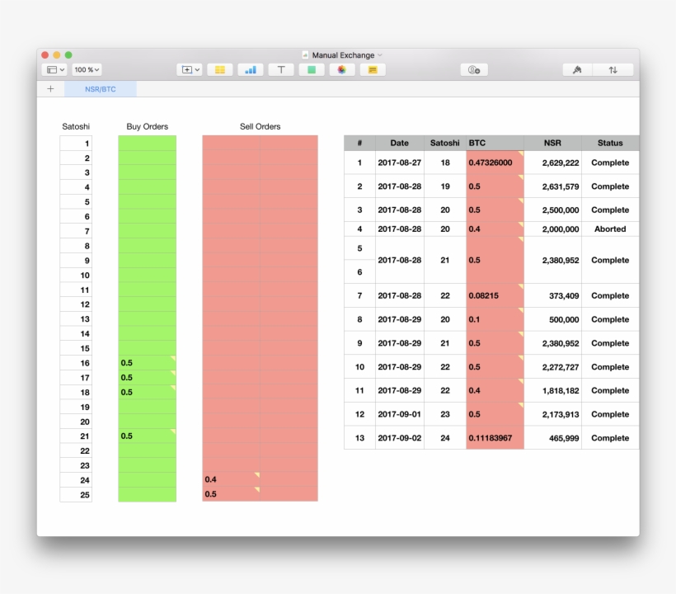Image resolution: width=676 pixels, height=594 pixels.
Task: Click the 0.4 sell order cell at Satoshi 24
Action: [231, 479]
